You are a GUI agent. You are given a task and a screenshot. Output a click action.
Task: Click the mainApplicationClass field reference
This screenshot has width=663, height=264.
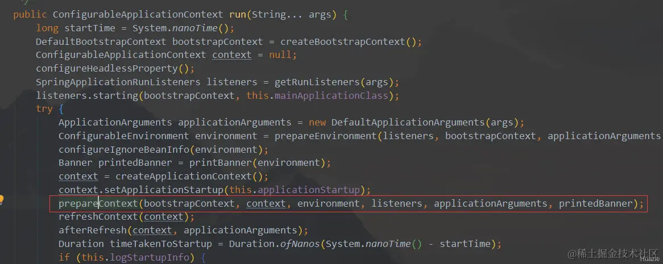tap(331, 95)
